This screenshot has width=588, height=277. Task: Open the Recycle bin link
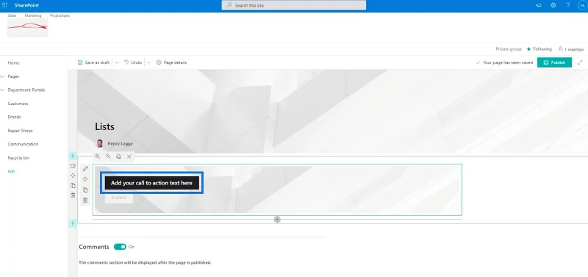18,158
